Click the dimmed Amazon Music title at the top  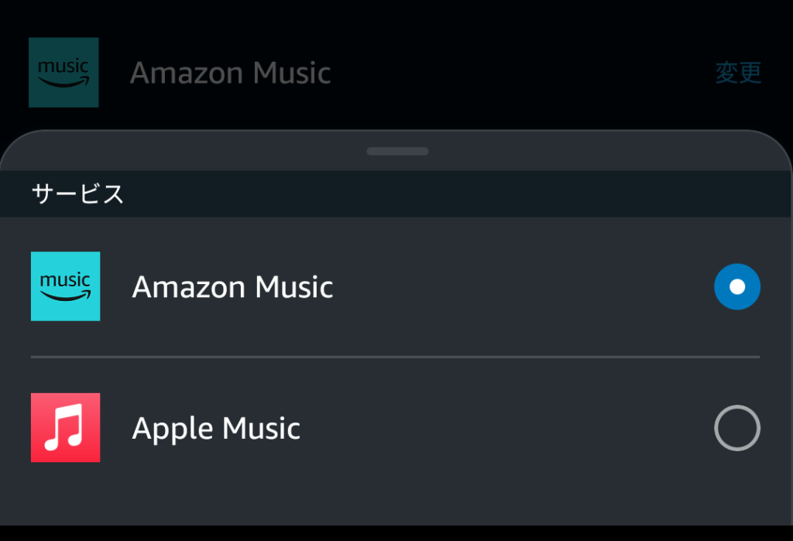230,73
